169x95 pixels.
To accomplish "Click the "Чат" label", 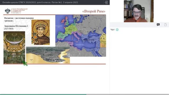I will 112,30.
